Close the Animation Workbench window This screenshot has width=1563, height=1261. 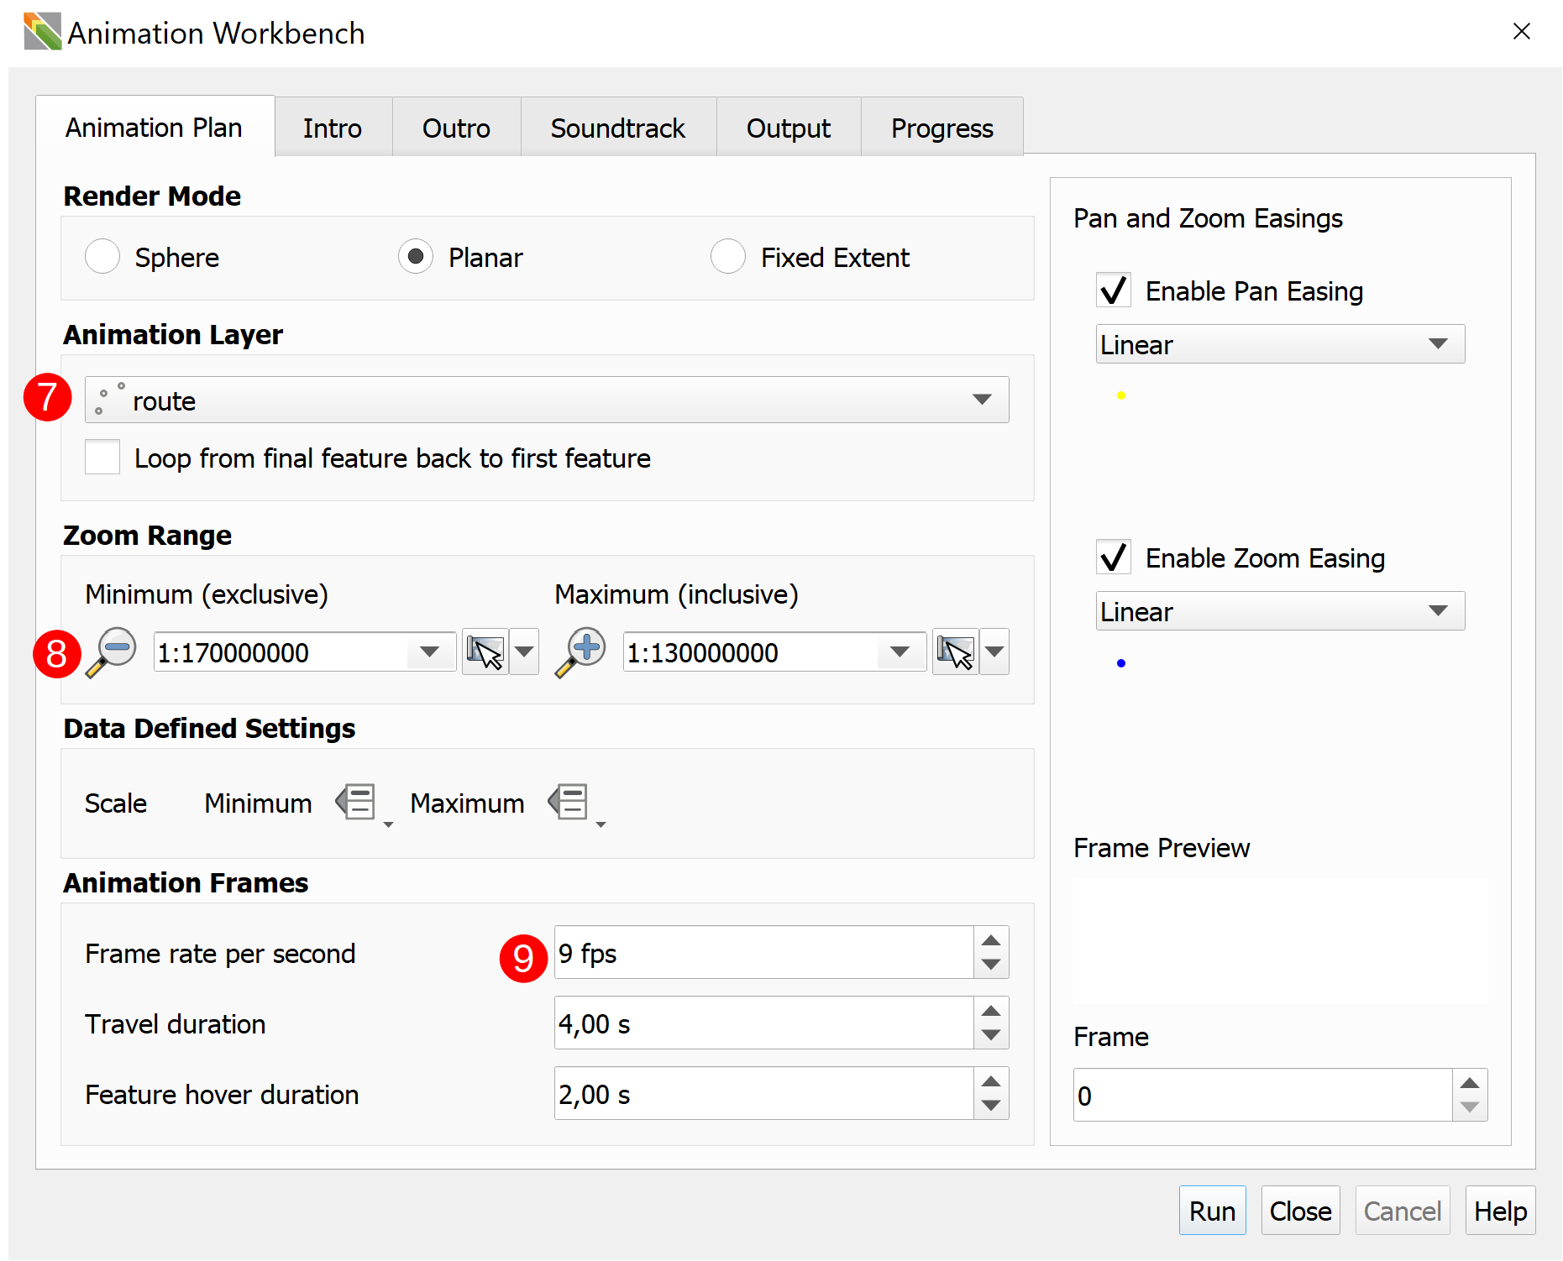tap(1521, 32)
